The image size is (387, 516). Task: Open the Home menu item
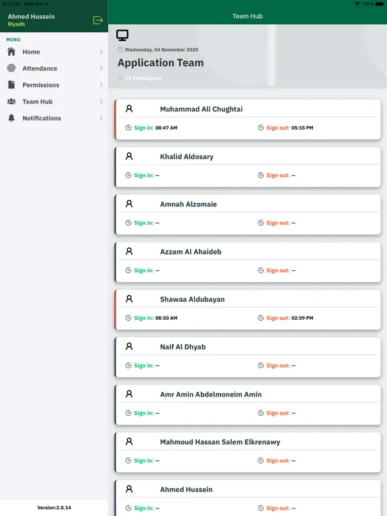pyautogui.click(x=54, y=52)
